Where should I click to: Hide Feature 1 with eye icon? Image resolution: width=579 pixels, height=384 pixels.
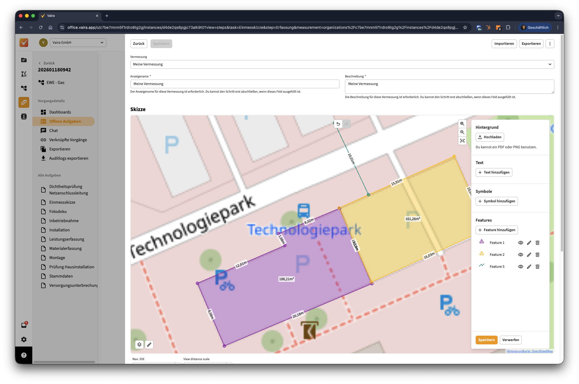(520, 243)
